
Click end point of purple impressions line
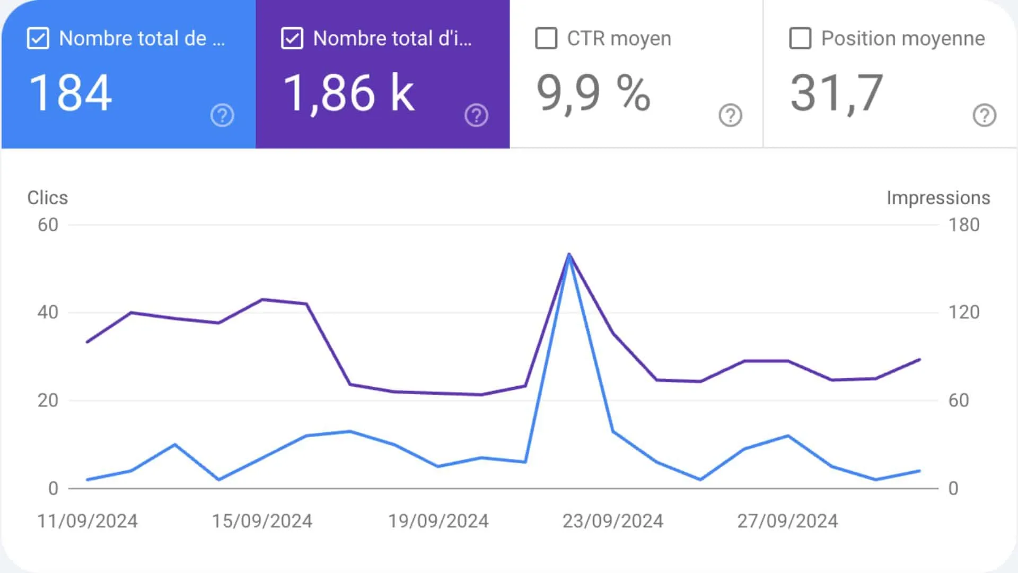[919, 360]
